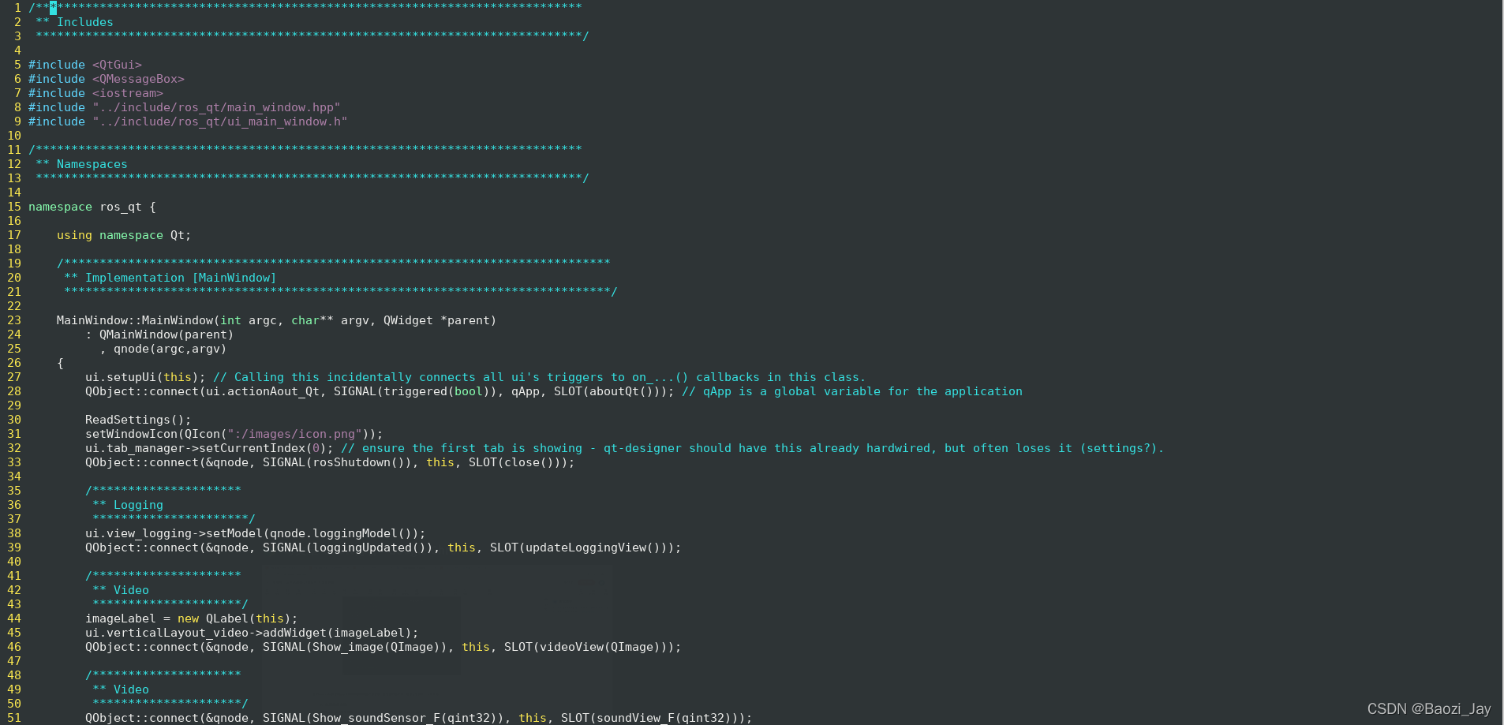1504x725 pixels.
Task: Click ': QMainWindow(parent)' initializer
Action: pyautogui.click(x=159, y=334)
